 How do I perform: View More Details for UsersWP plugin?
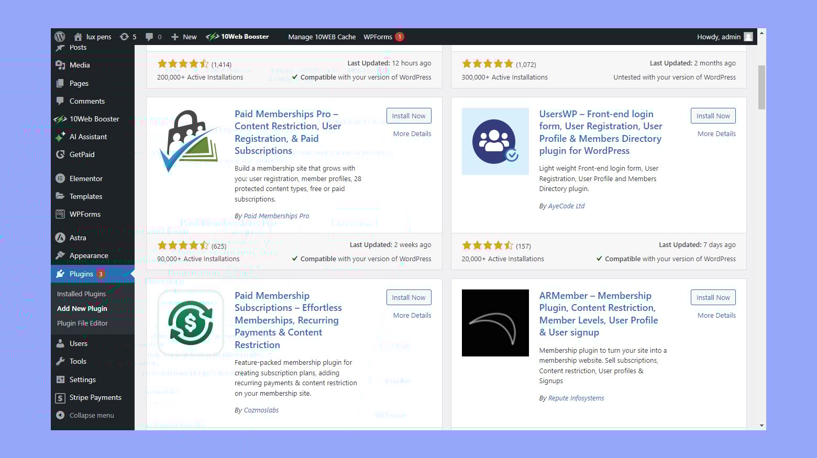pyautogui.click(x=716, y=133)
